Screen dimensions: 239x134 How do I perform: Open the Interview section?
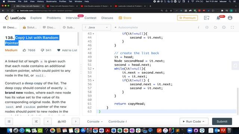pos(73,18)
